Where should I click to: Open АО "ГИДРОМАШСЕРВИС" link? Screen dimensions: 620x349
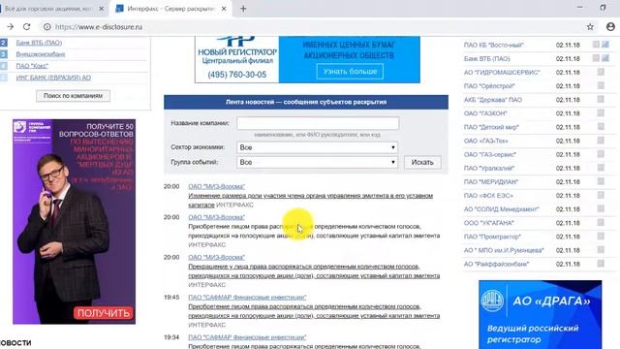click(x=502, y=73)
